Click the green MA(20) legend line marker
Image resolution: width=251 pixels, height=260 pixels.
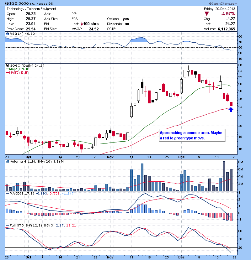point(7,69)
